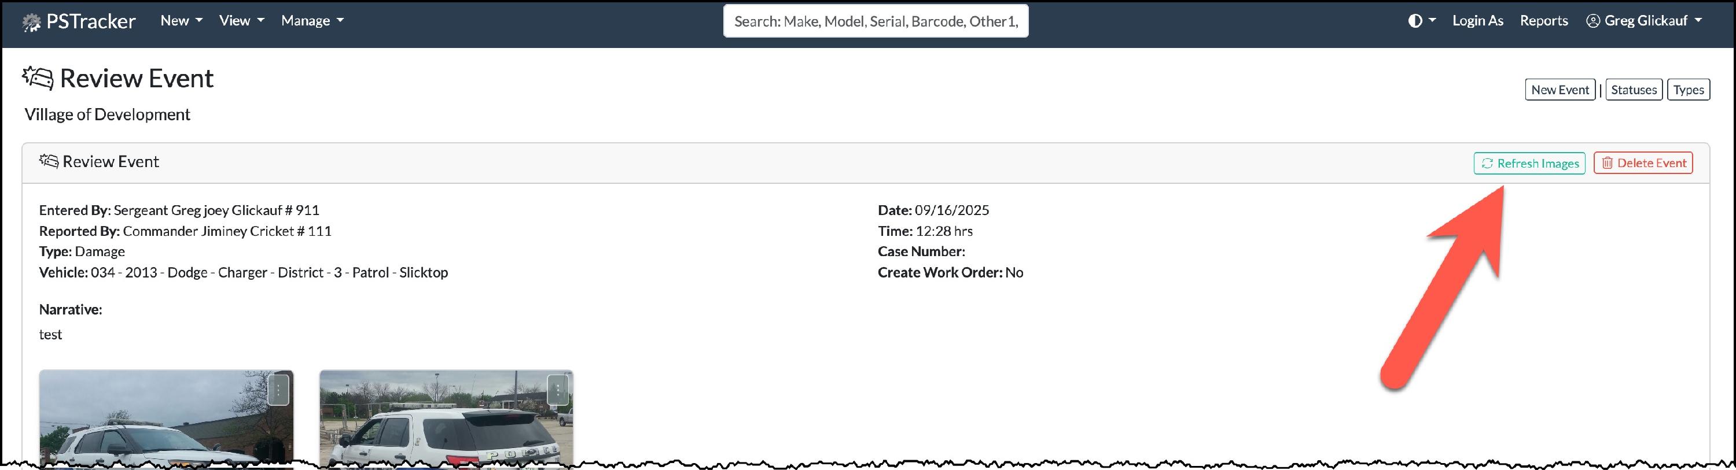Click the New Event button

1560,90
